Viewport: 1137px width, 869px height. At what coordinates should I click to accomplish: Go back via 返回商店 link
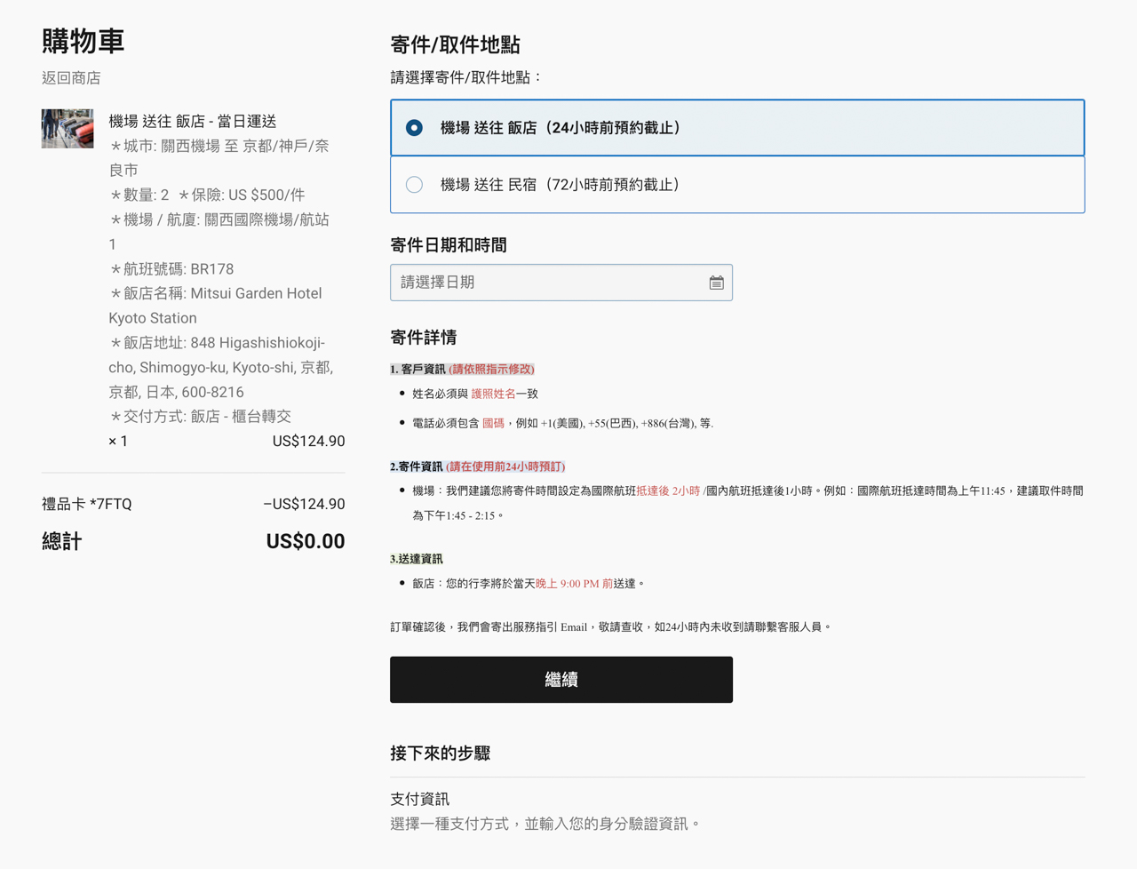[71, 78]
